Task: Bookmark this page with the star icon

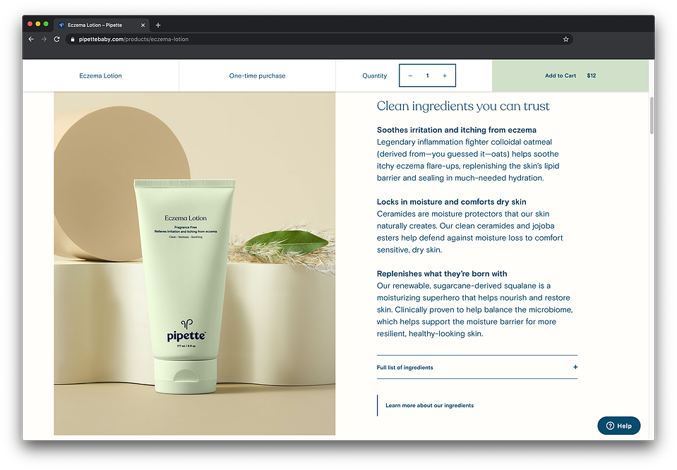Action: pos(565,40)
